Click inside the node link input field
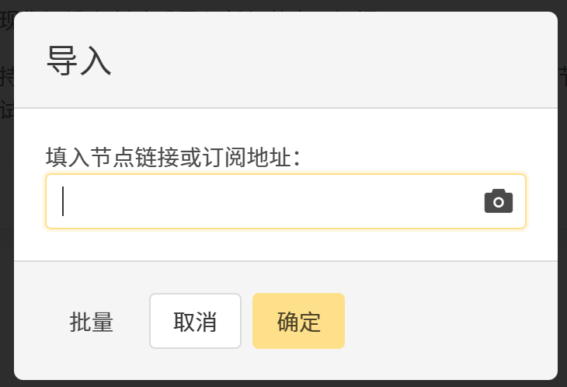 click(264, 201)
